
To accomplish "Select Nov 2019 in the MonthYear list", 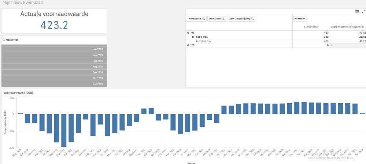I will [x=54, y=84].
